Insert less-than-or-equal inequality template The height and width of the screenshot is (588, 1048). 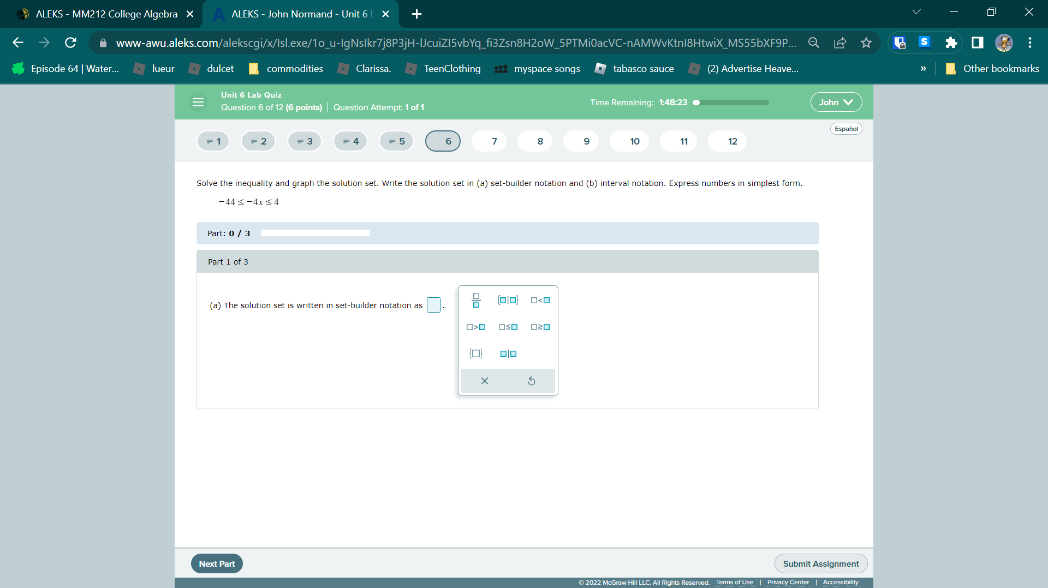pyautogui.click(x=508, y=327)
